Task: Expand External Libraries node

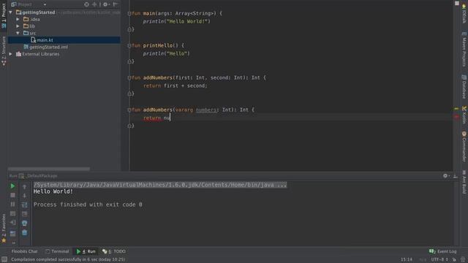Action: (x=11, y=54)
